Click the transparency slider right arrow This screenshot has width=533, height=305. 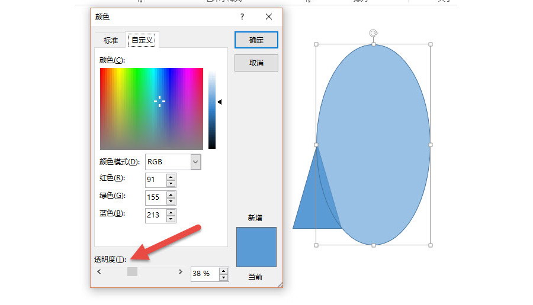pyautogui.click(x=180, y=271)
